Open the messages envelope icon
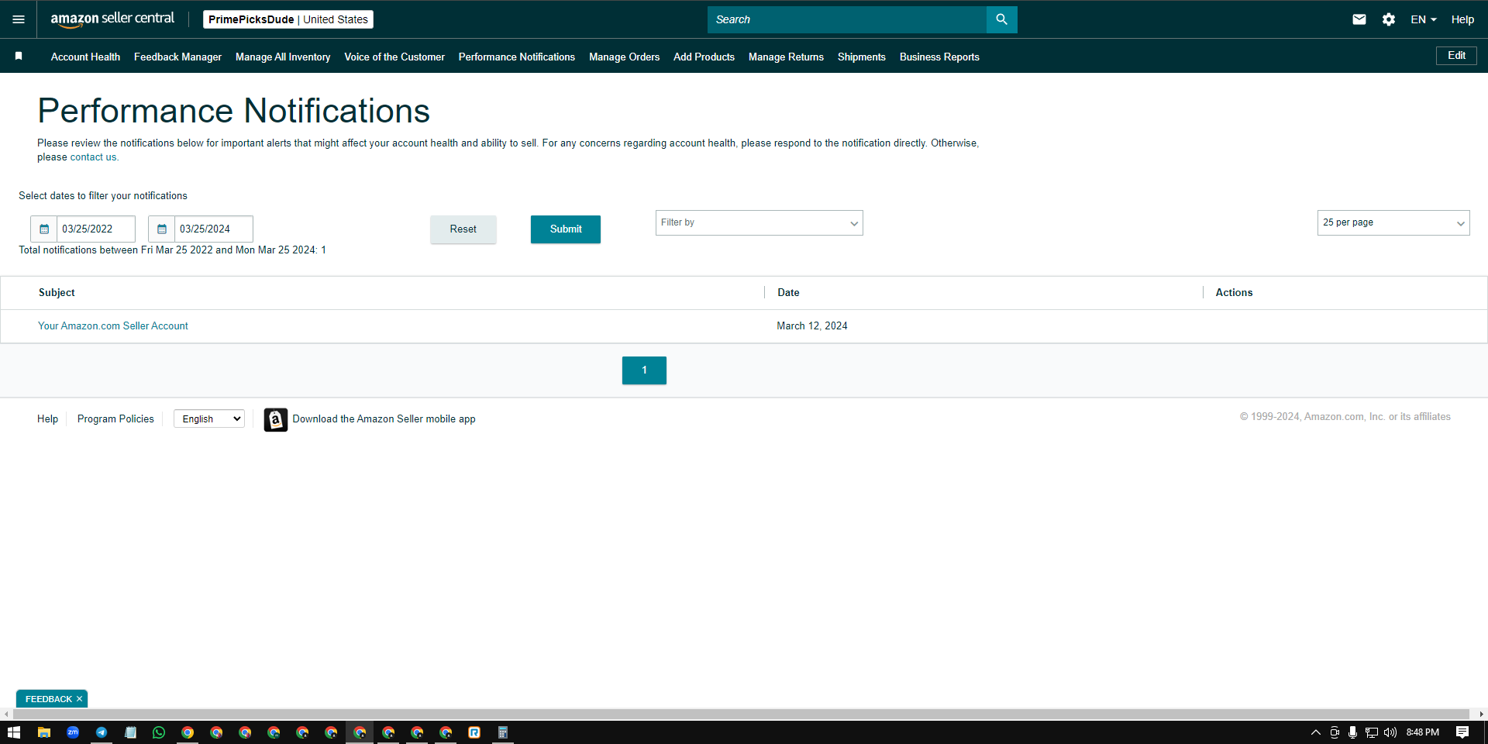 pos(1359,19)
